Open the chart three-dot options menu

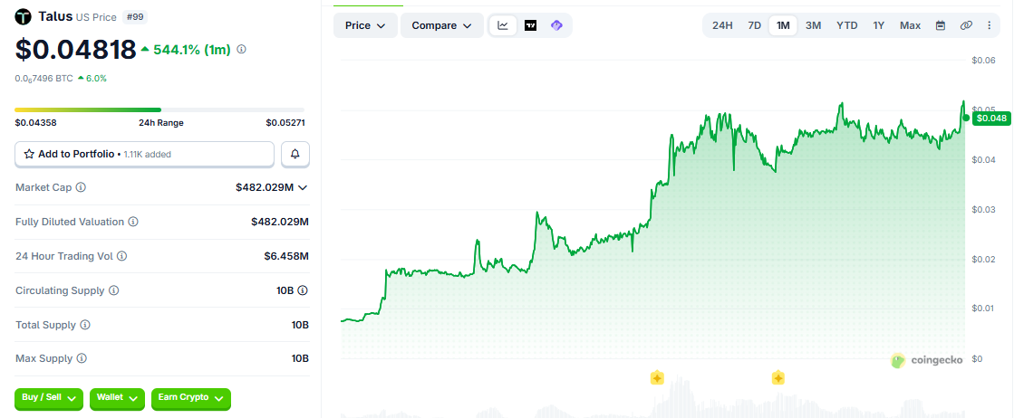[989, 25]
